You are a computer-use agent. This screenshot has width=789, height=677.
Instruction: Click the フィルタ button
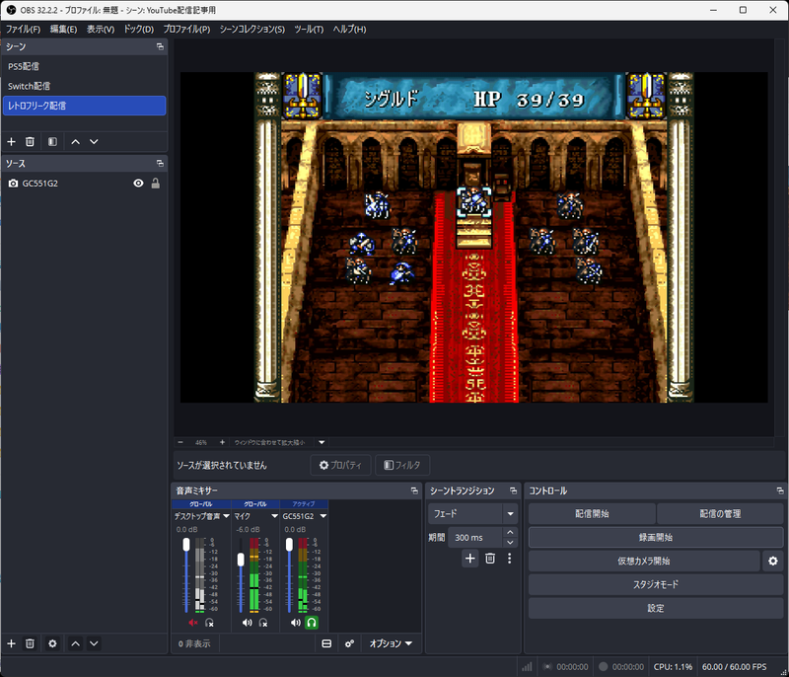point(402,465)
